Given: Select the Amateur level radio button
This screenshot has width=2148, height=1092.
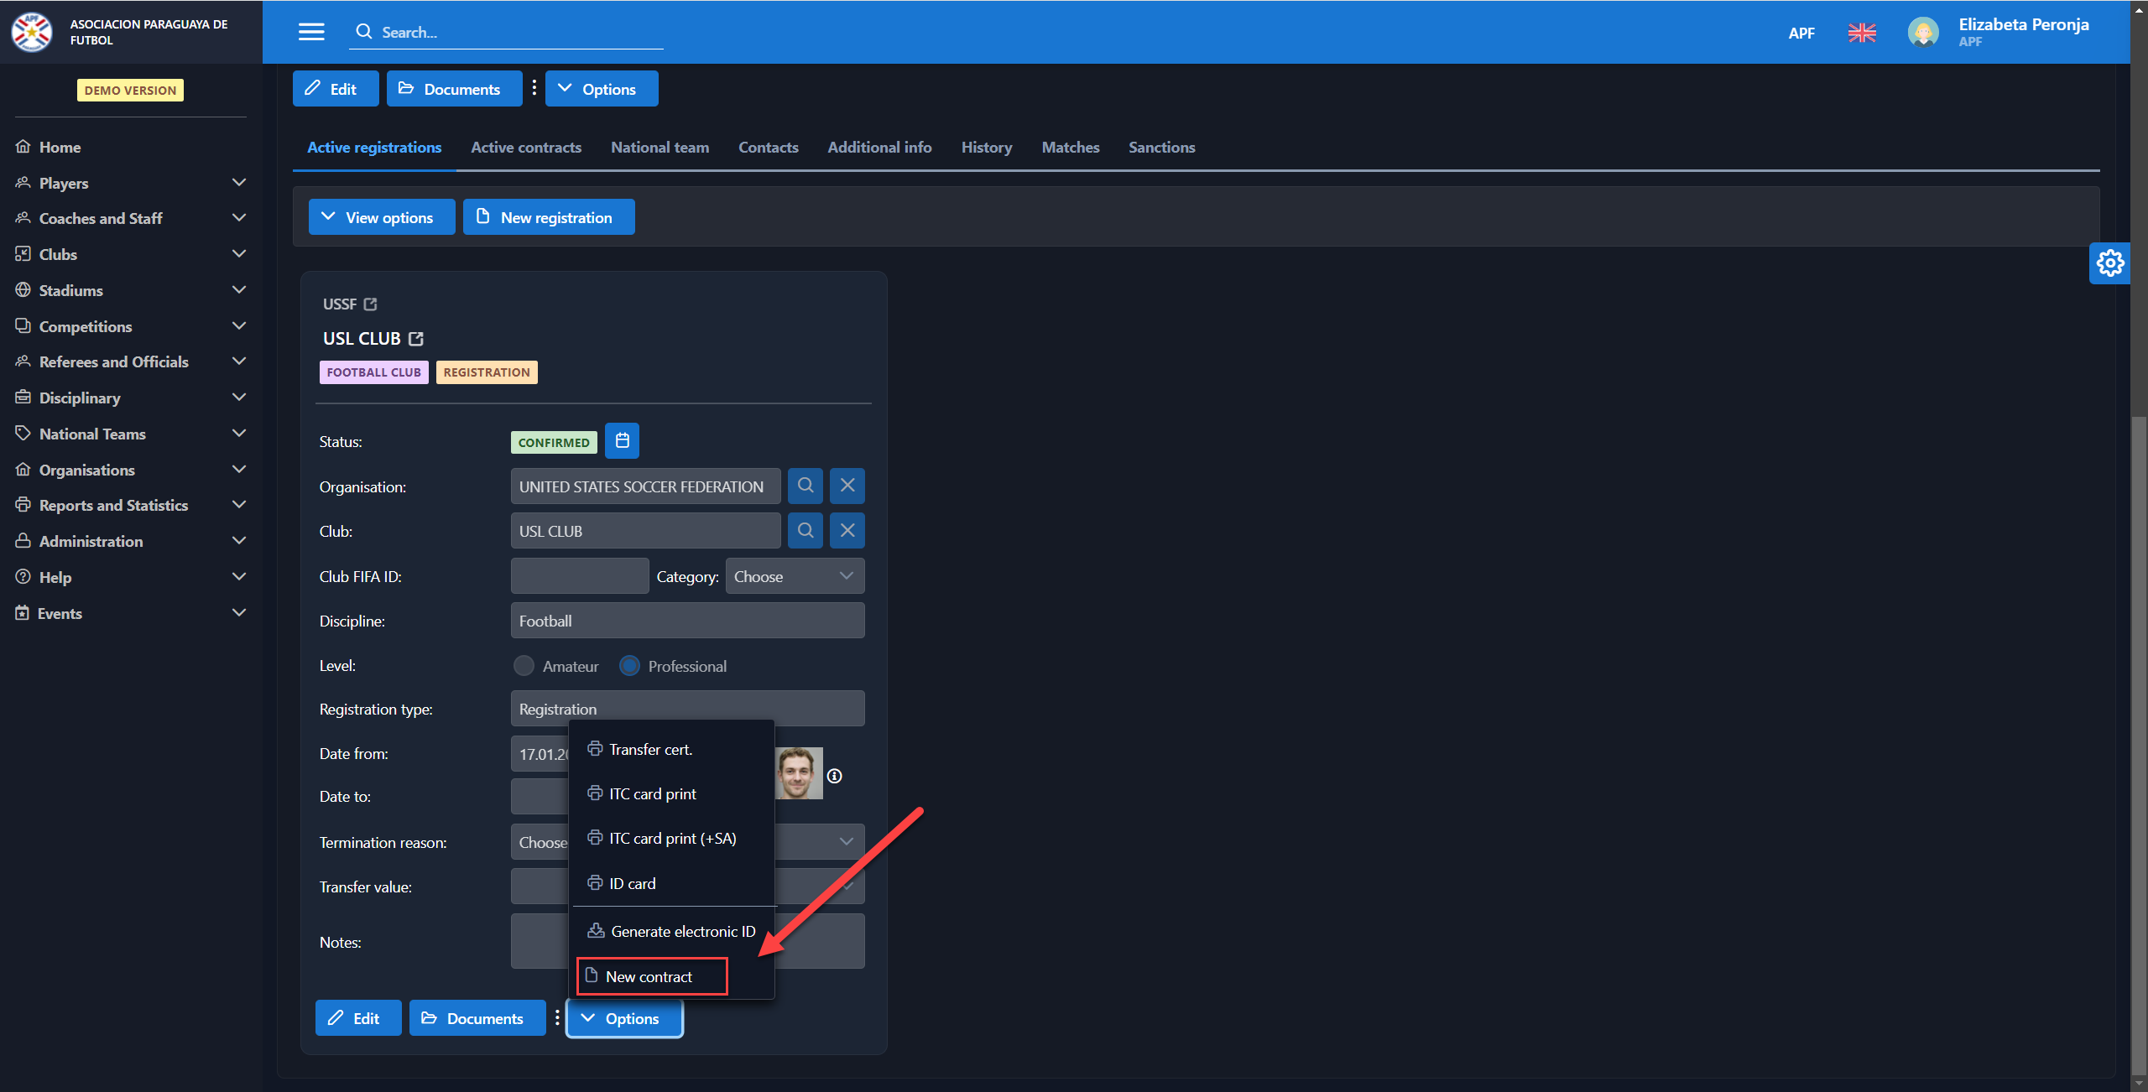Looking at the screenshot, I should point(524,666).
